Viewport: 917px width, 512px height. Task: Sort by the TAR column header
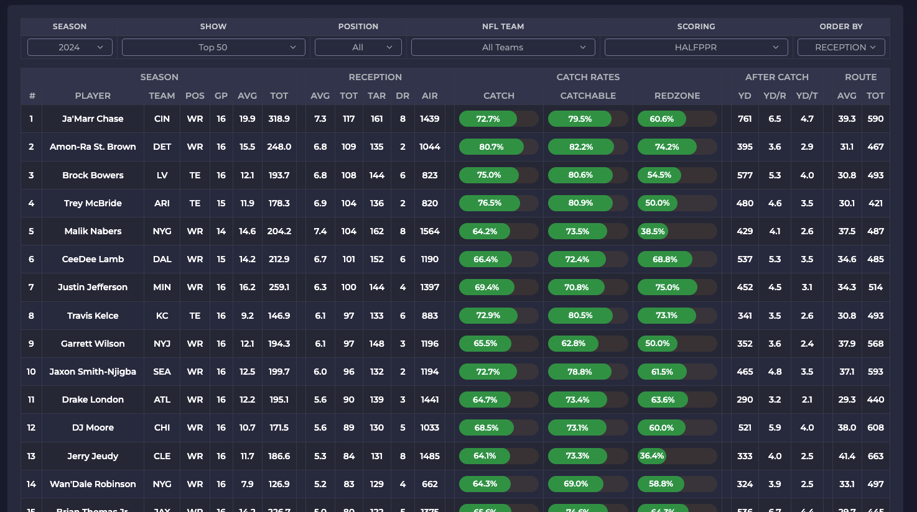[376, 96]
